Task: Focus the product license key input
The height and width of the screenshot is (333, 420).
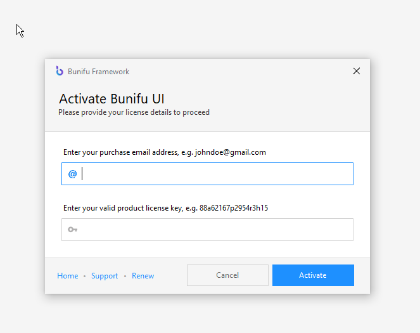Action: coord(207,230)
